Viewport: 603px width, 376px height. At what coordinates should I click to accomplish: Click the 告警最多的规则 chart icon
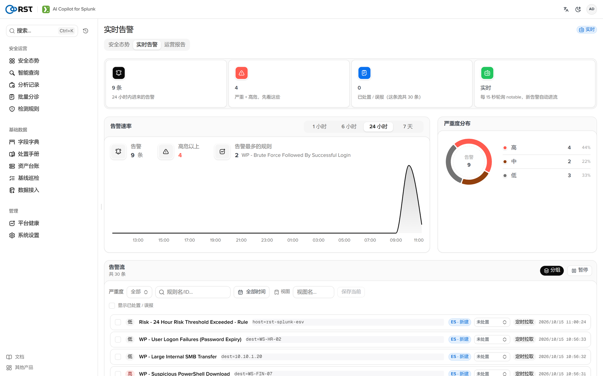(222, 152)
